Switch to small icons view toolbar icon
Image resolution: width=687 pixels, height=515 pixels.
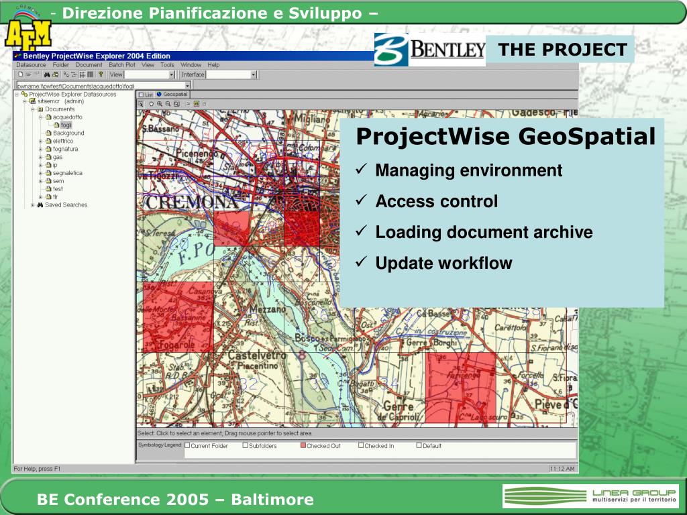coord(66,74)
